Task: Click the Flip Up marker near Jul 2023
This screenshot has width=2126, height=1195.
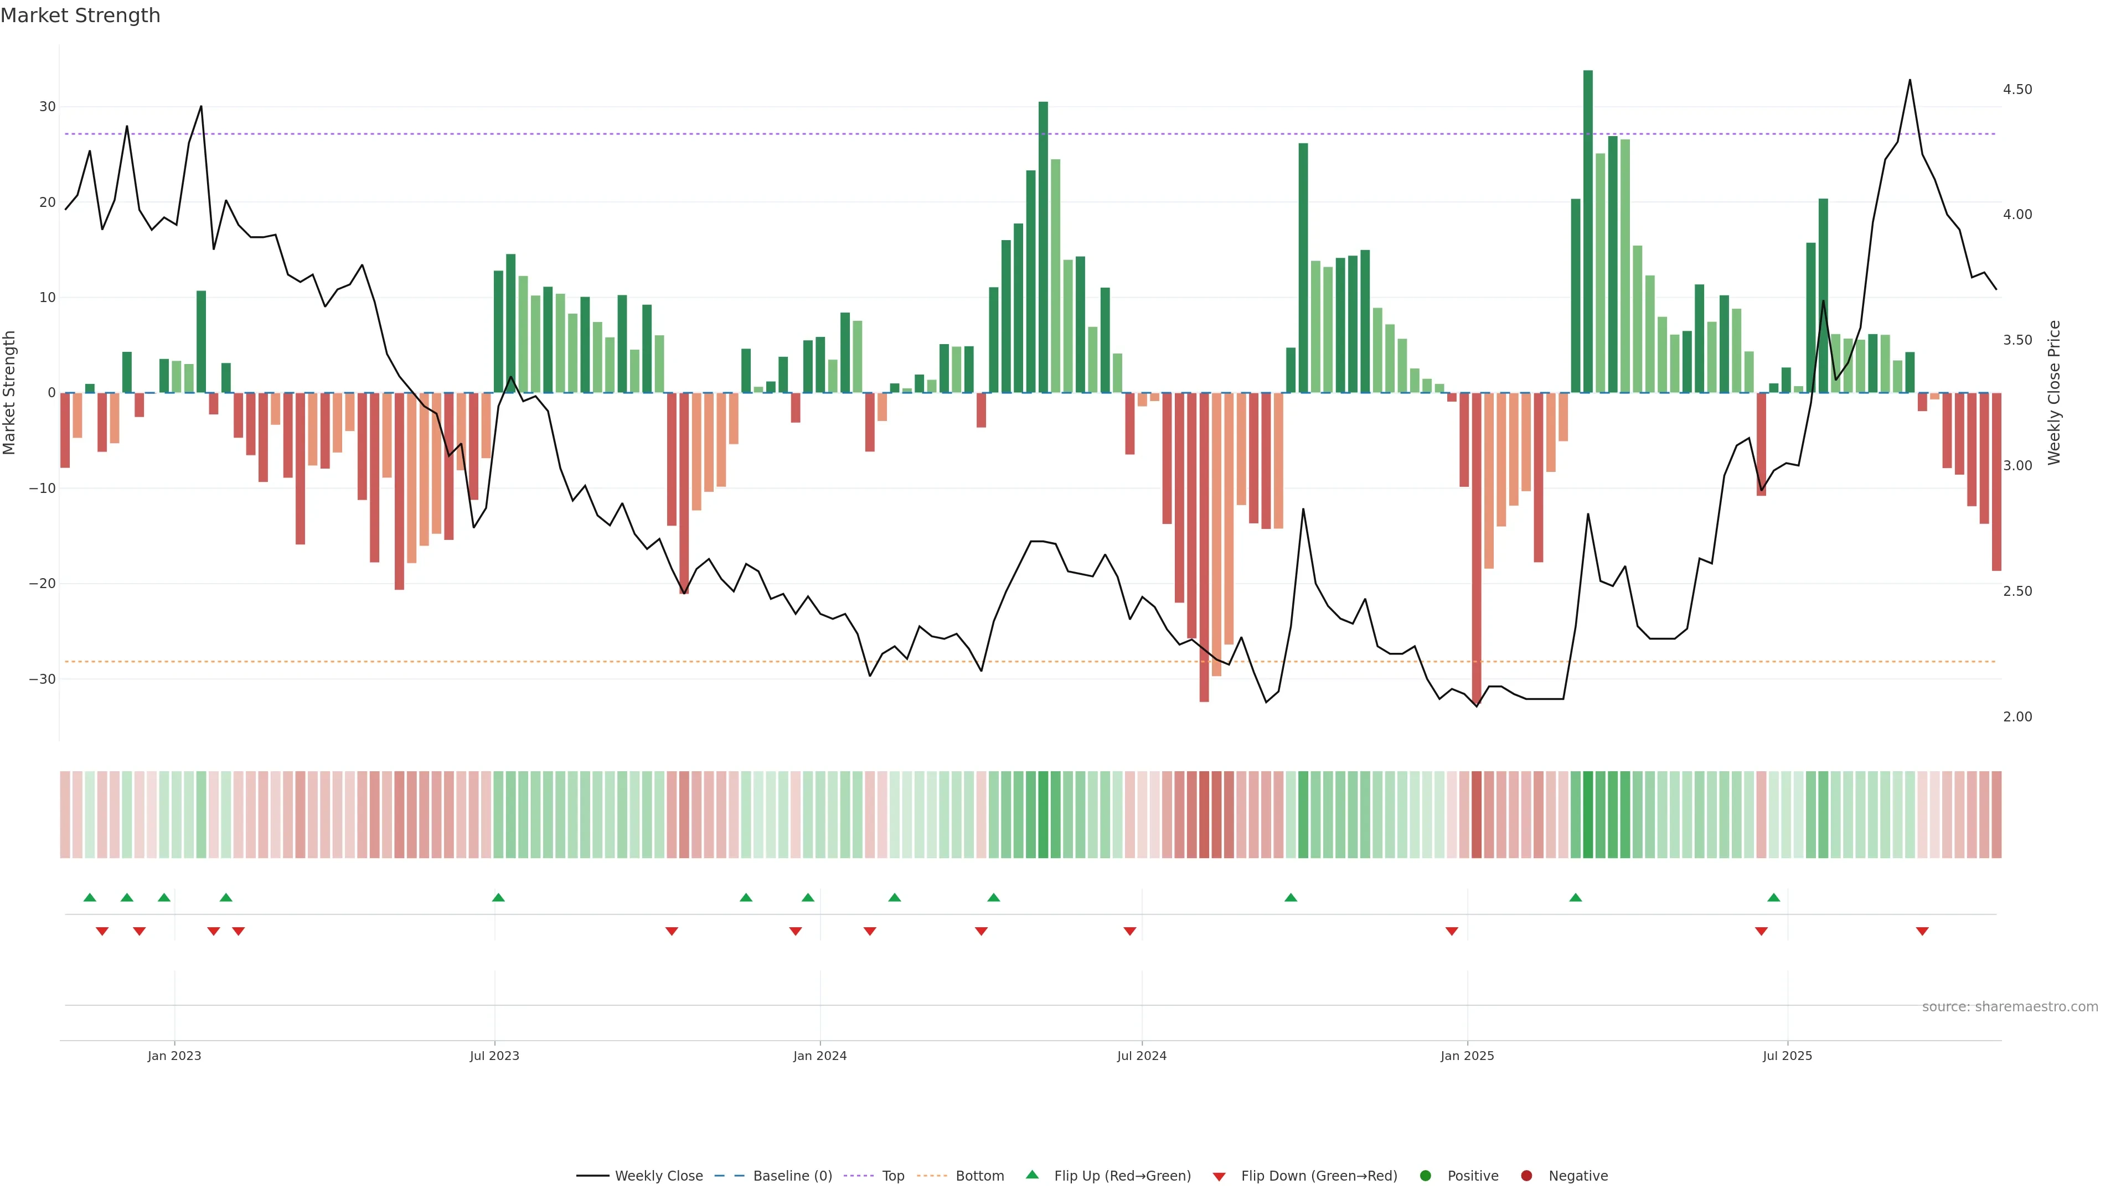Action: coord(498,897)
